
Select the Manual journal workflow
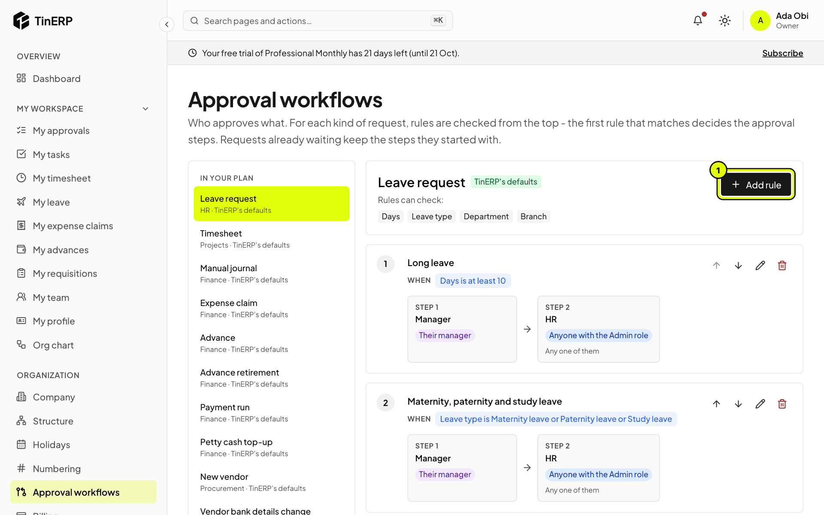[x=272, y=273]
